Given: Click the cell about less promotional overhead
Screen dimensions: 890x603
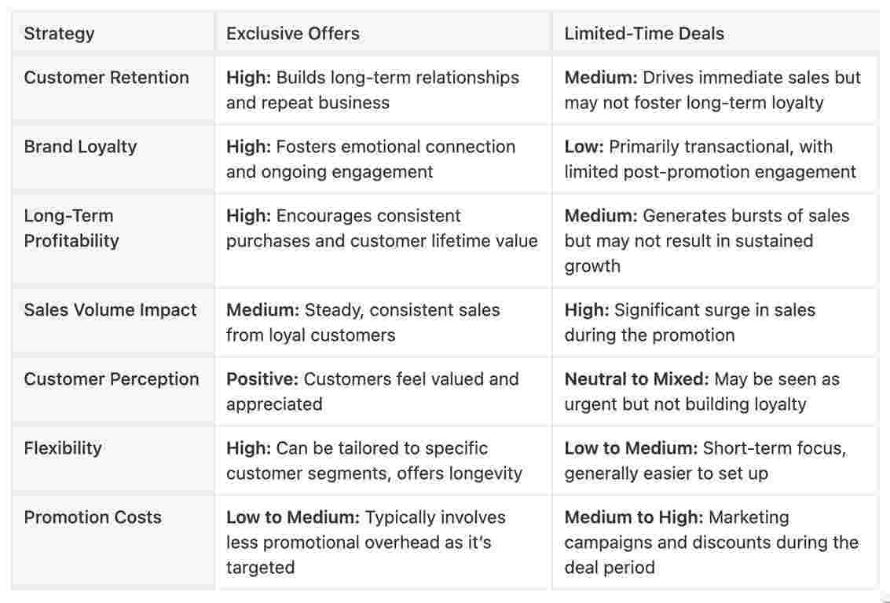Looking at the screenshot, I should [366, 542].
